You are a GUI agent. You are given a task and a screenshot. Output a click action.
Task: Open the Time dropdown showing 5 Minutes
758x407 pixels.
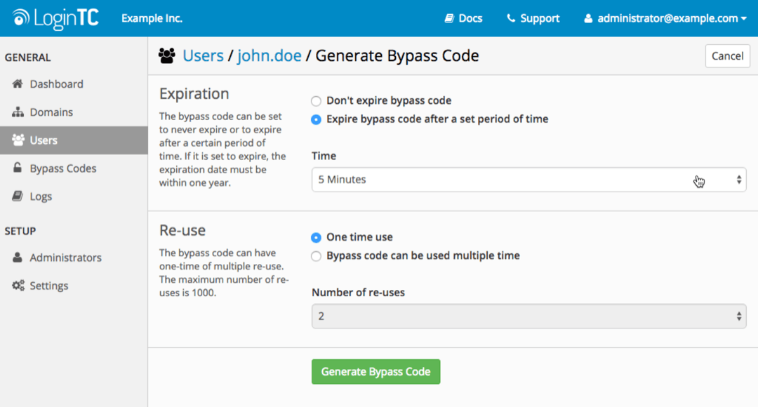pos(529,180)
